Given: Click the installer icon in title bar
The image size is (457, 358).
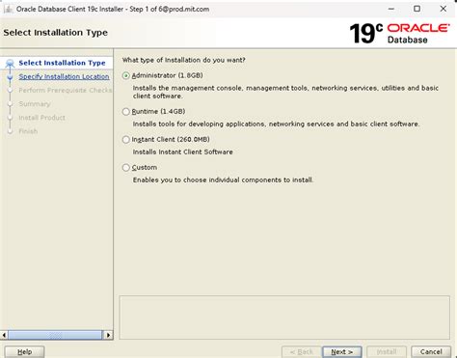Looking at the screenshot, I should tap(8, 10).
